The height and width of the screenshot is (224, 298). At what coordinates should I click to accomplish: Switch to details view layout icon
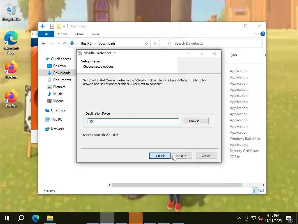pos(255,191)
